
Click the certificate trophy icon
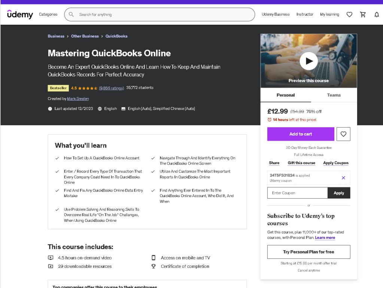tap(153, 266)
